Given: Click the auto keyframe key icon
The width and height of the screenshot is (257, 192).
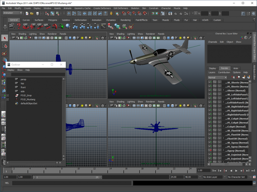Looking at the screenshot, I should 250,177.
